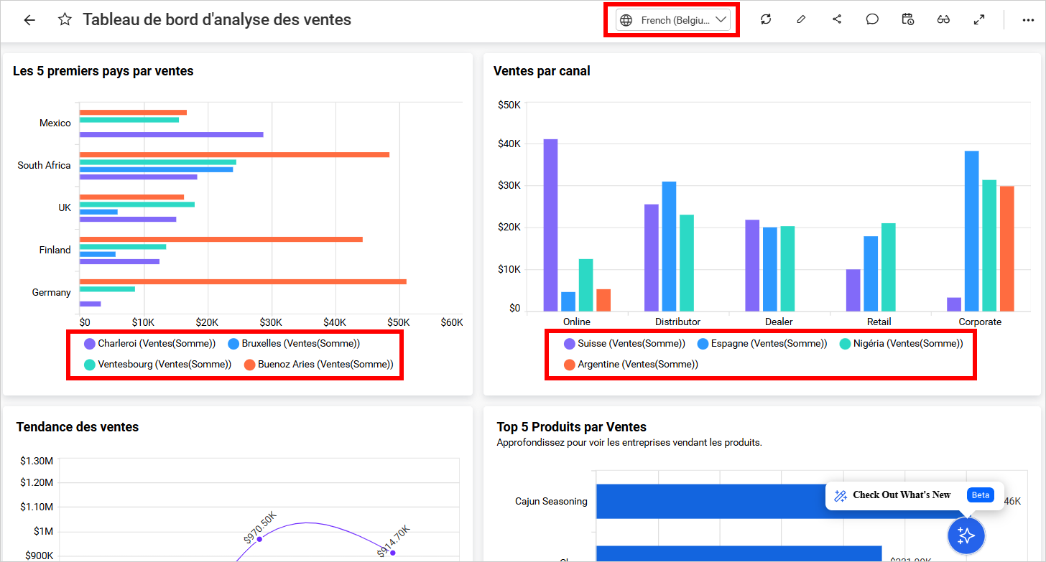Screen dimensions: 1046x562
Task: Go back using the arrow icon
Action: 30,19
